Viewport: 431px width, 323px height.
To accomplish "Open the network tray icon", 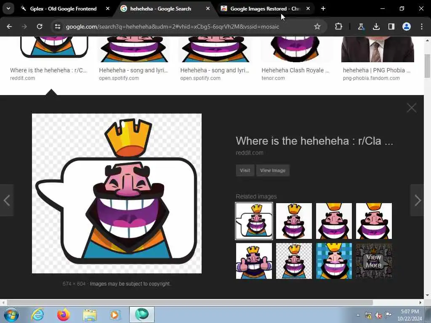I will coord(368,315).
